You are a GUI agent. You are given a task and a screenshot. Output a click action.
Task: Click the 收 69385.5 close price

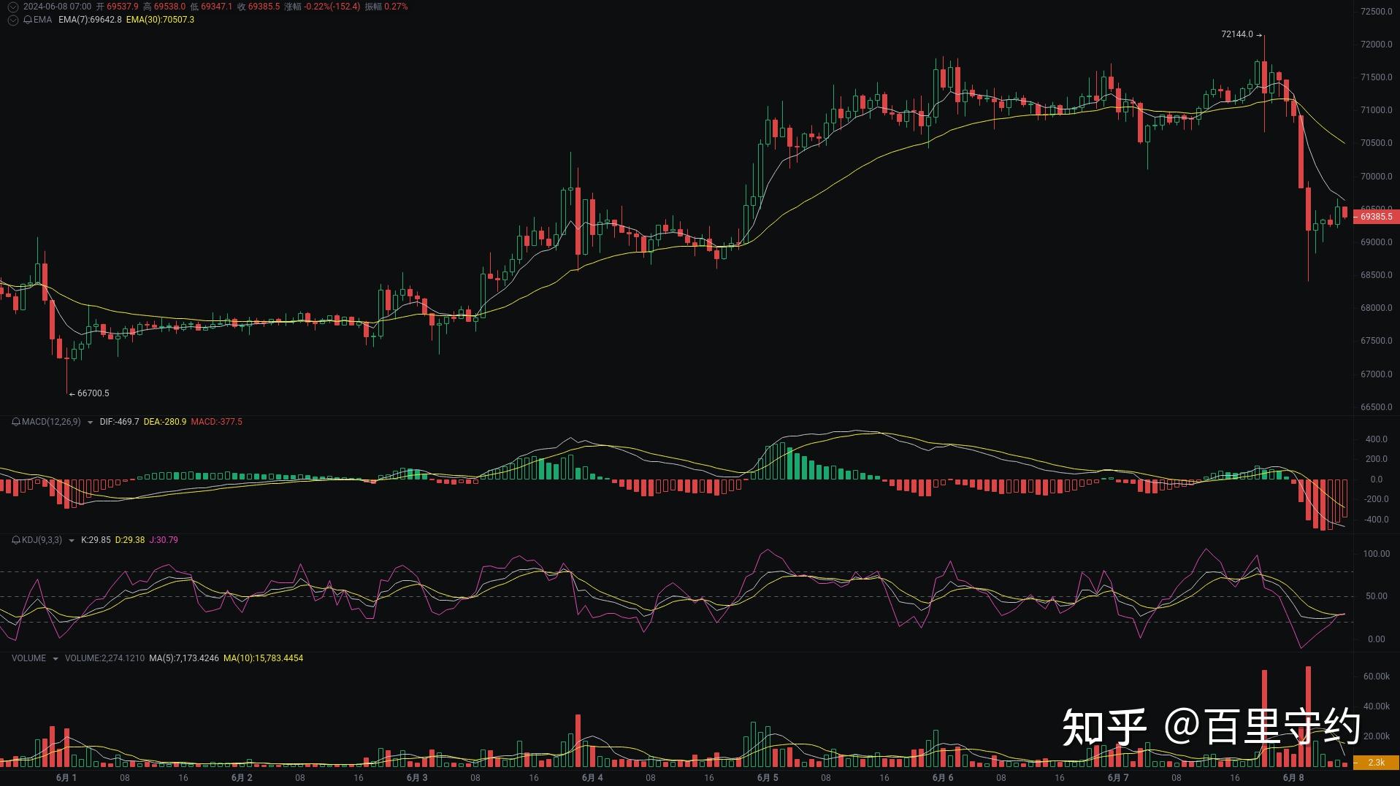pyautogui.click(x=259, y=7)
